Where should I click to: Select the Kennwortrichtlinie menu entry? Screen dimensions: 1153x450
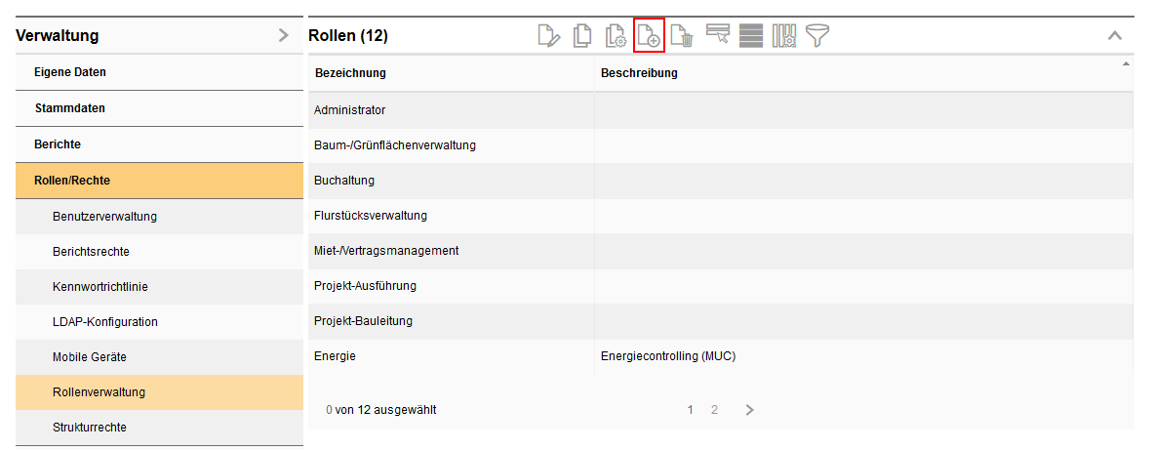[x=99, y=287]
